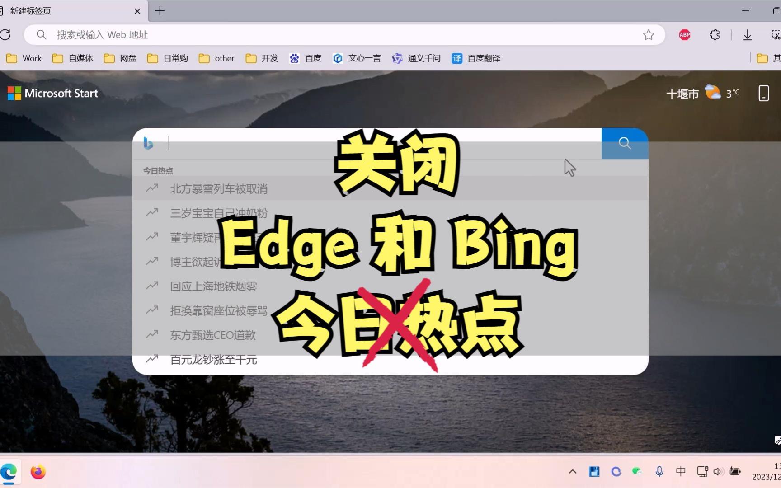Open the taskbar clock and date
Viewport: 781px width, 488px height.
point(767,471)
